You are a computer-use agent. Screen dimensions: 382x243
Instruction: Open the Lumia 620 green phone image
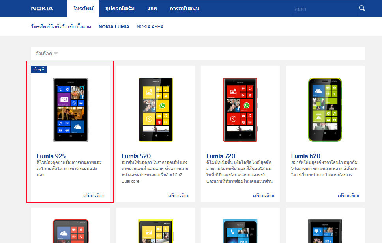pyautogui.click(x=325, y=109)
